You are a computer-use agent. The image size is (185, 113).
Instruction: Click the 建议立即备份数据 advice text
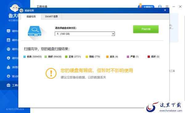83,77
